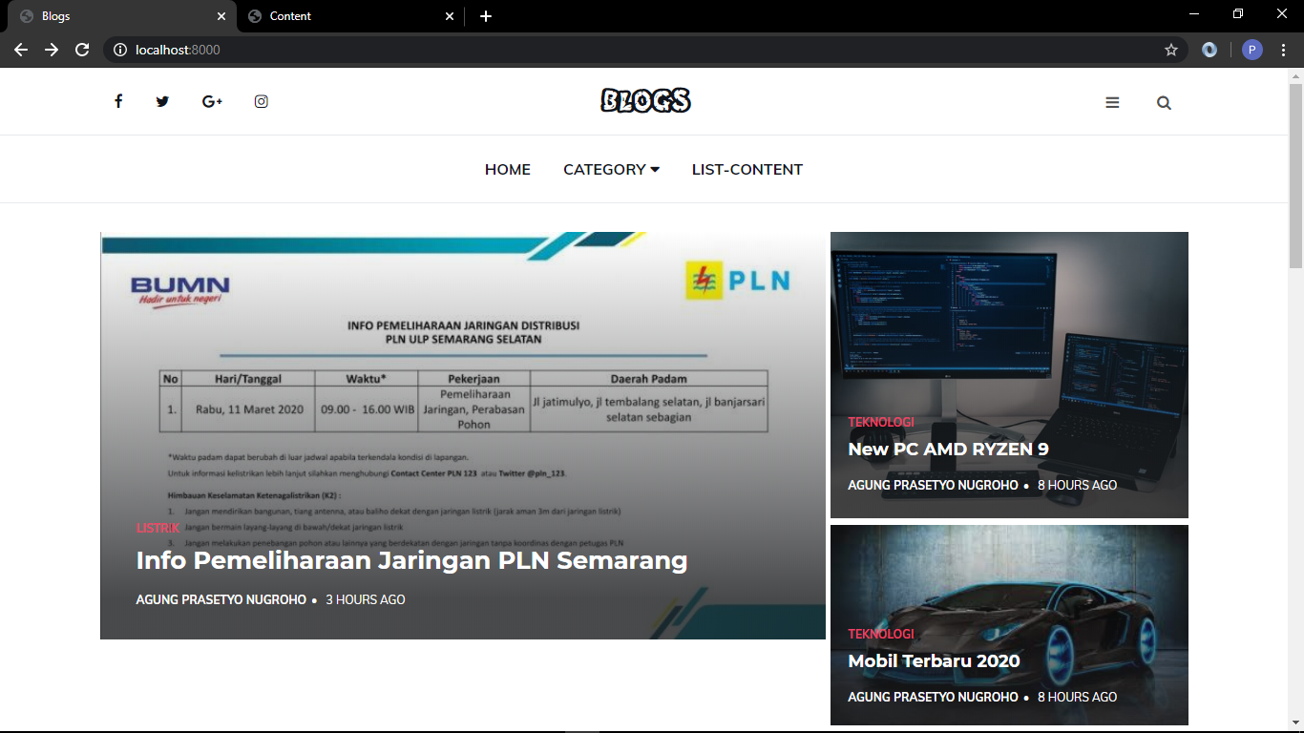The image size is (1304, 733).
Task: Open LIST-CONTENT navigation item
Action: click(x=747, y=169)
